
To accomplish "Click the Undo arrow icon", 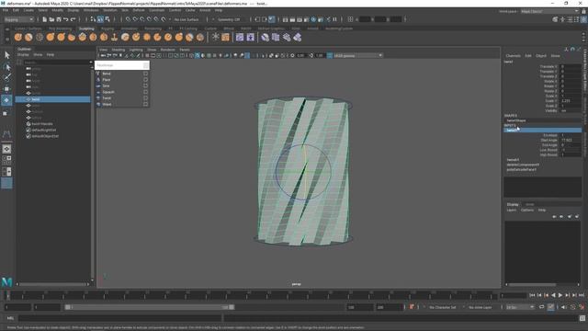I will 66,19.
